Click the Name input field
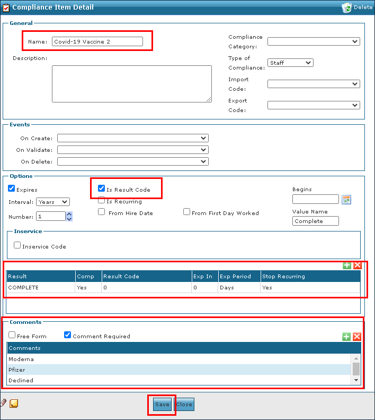Viewport: 375px width, 420px height. (x=97, y=41)
